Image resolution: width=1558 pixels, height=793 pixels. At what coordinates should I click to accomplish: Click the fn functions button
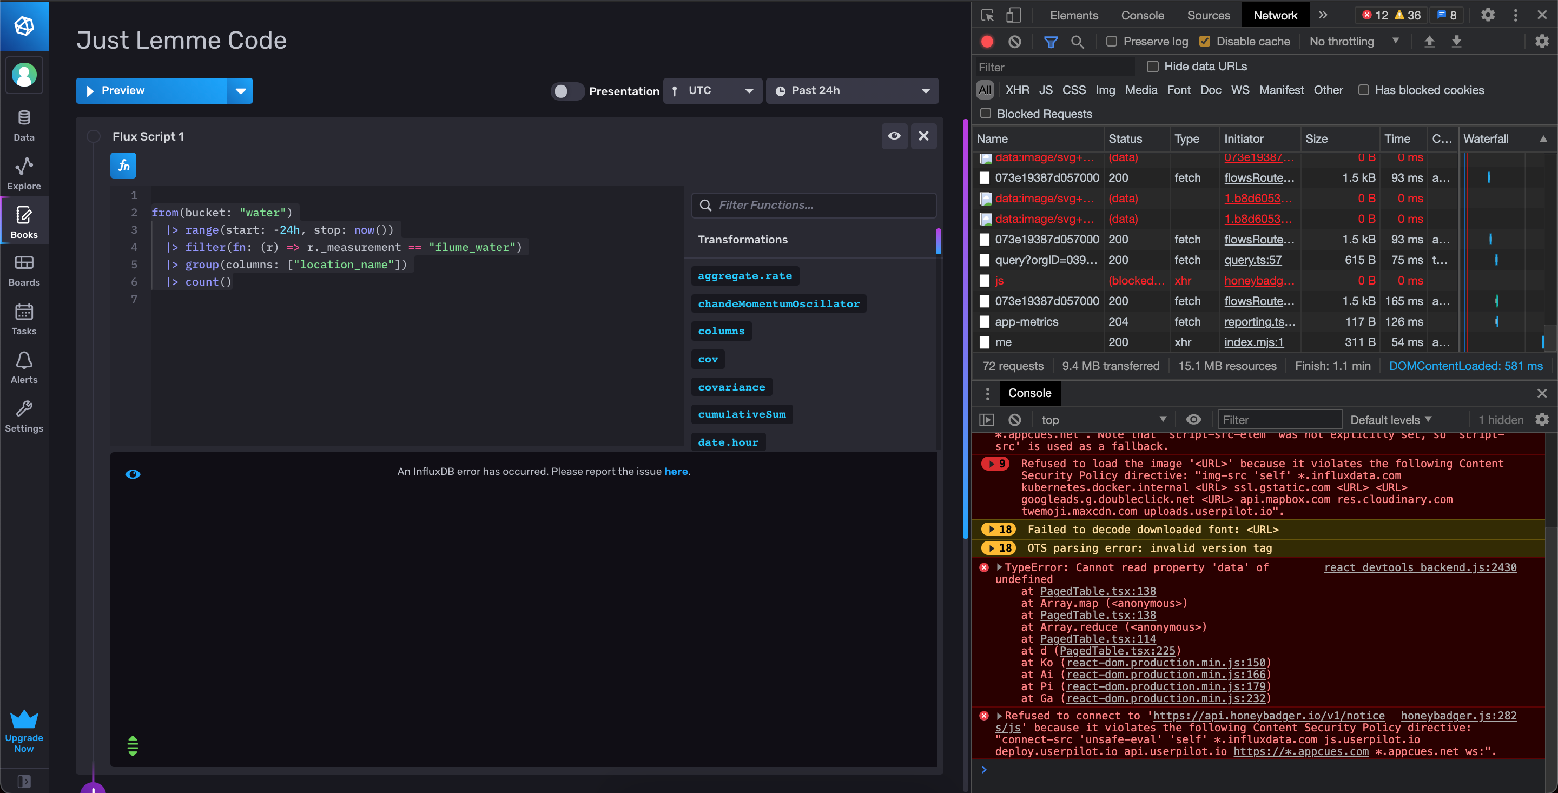[123, 166]
